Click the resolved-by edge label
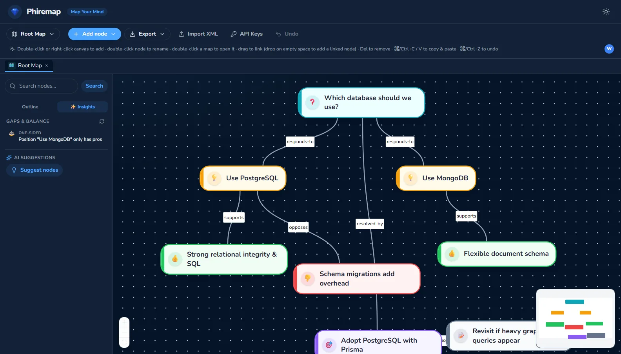 370,224
